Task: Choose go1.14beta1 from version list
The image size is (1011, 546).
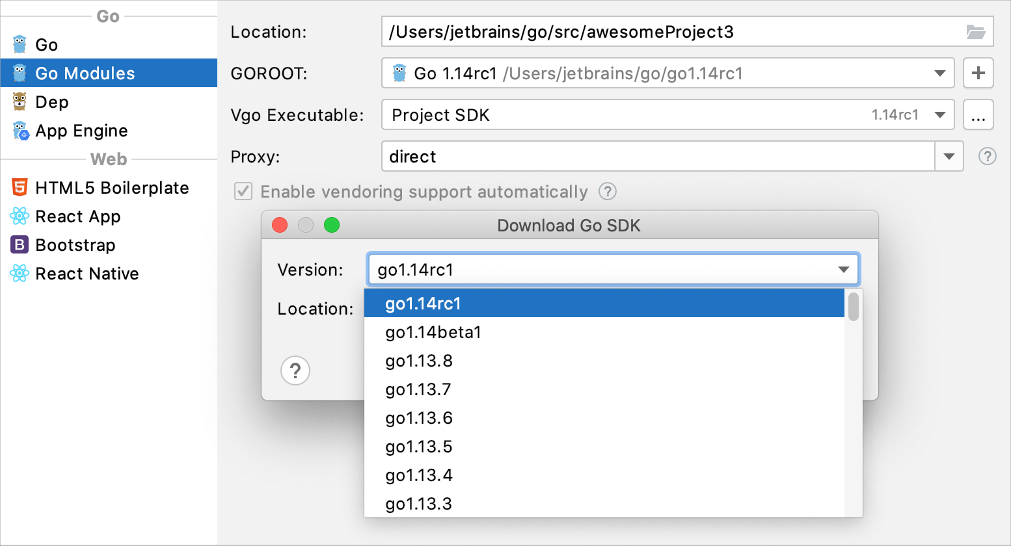Action: click(604, 332)
